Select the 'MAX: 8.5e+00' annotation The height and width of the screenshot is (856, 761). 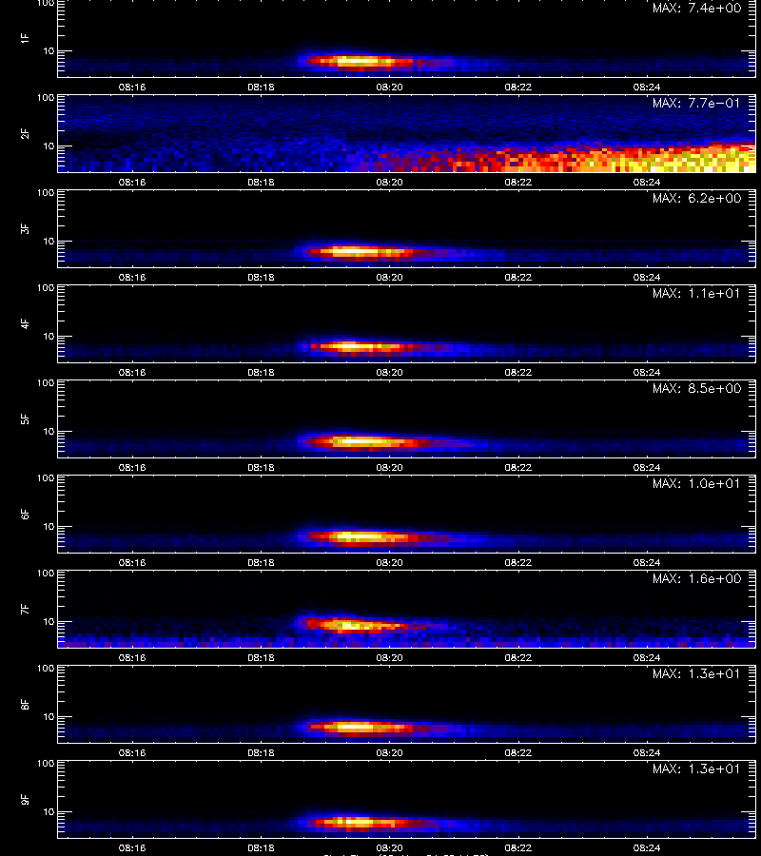pyautogui.click(x=696, y=388)
